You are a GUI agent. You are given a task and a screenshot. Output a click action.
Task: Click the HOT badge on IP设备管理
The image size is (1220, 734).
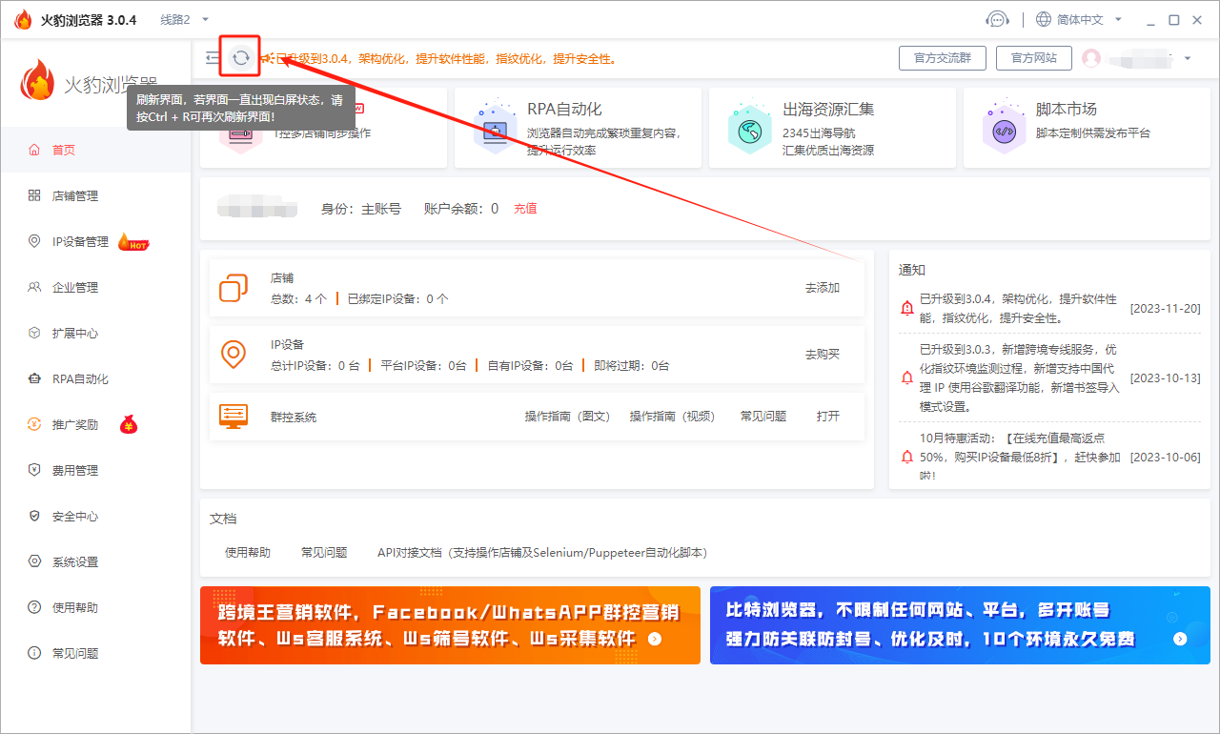click(x=133, y=242)
